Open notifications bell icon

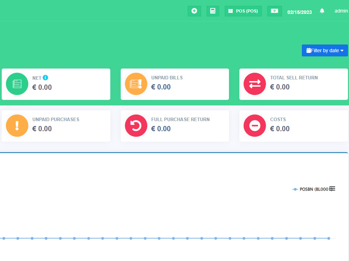coord(322,11)
